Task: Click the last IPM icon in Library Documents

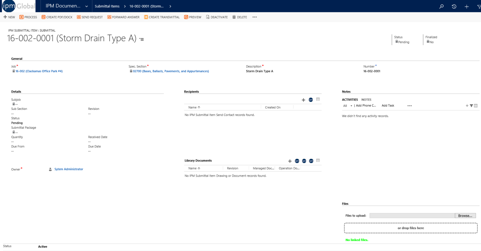Action: [x=311, y=161]
